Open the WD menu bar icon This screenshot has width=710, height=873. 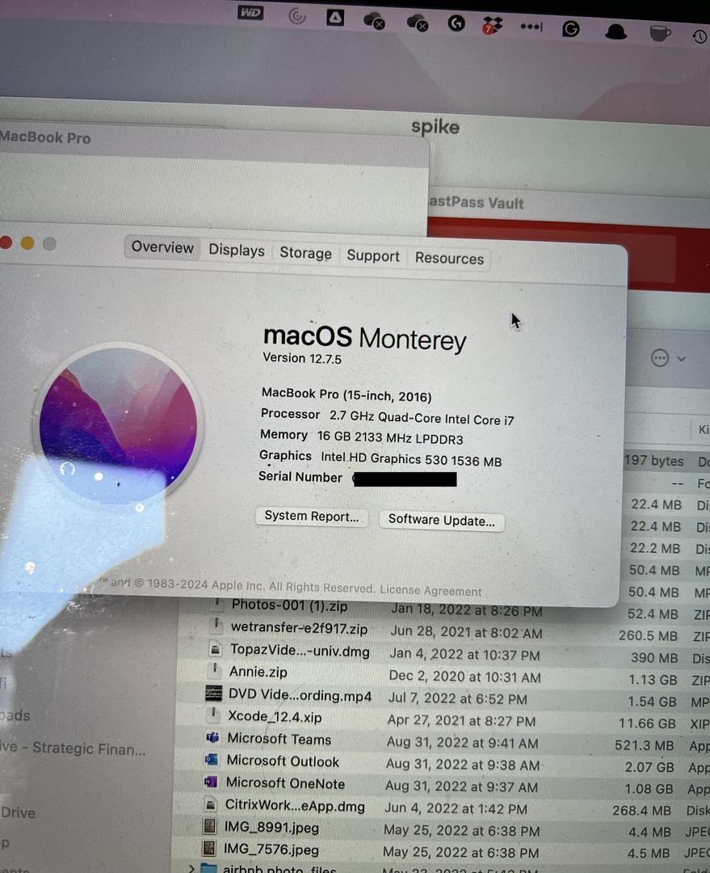250,12
